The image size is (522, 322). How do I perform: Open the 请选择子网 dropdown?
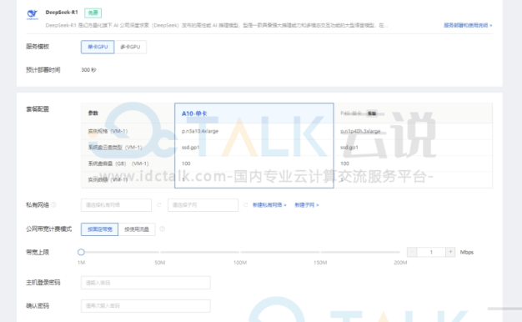[x=203, y=205]
